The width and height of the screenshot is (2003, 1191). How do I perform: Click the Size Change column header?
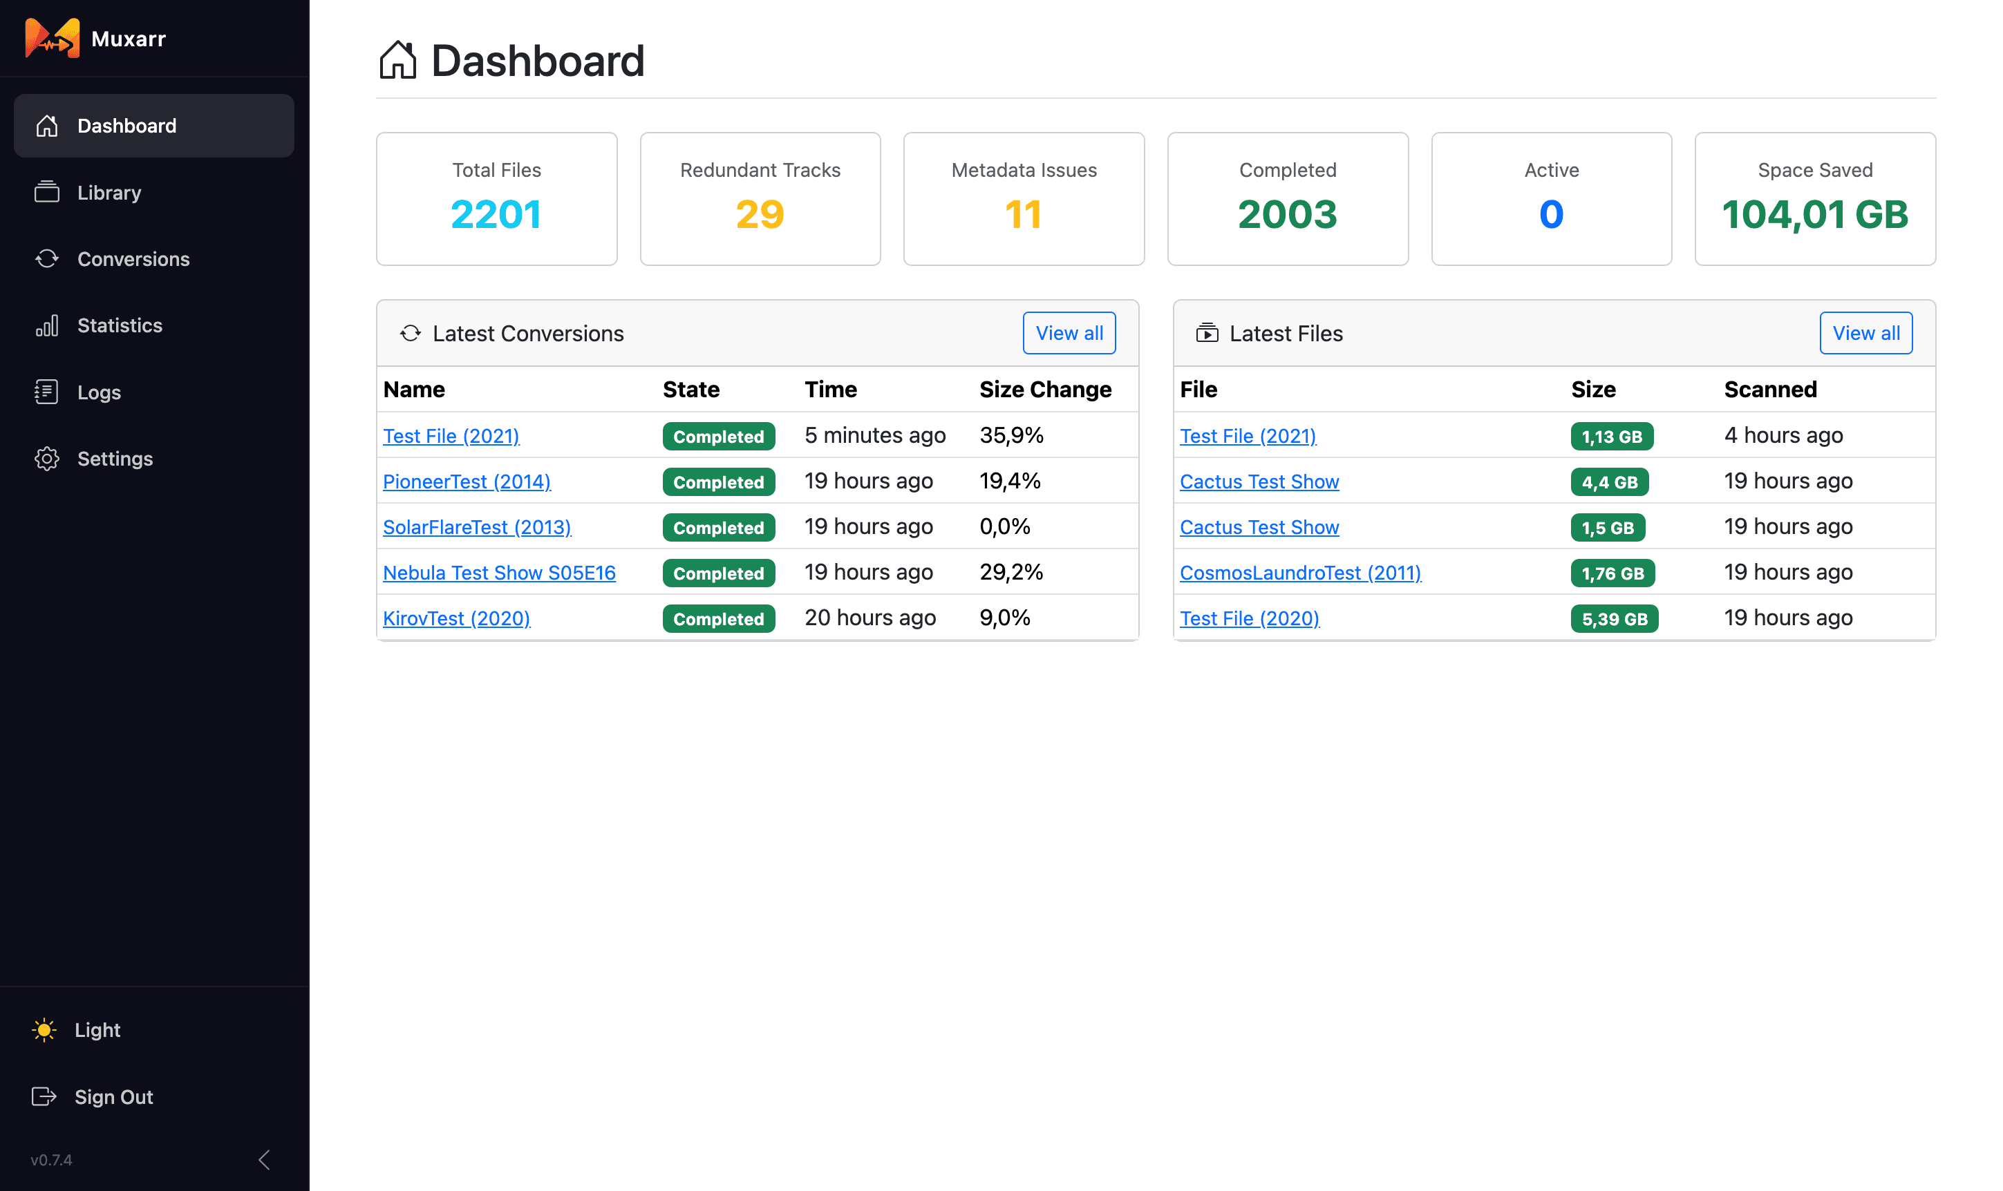[x=1045, y=389]
